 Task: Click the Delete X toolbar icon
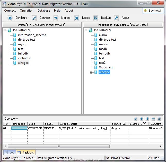tap(77, 18)
